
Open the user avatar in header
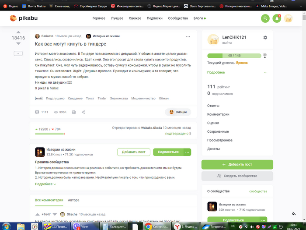pos(288,18)
